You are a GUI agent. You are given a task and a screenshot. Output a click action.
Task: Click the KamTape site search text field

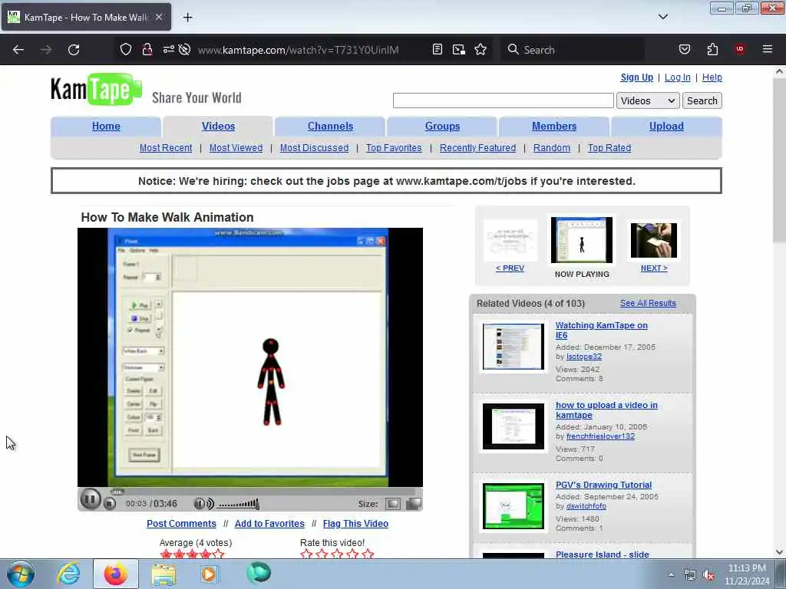504,100
